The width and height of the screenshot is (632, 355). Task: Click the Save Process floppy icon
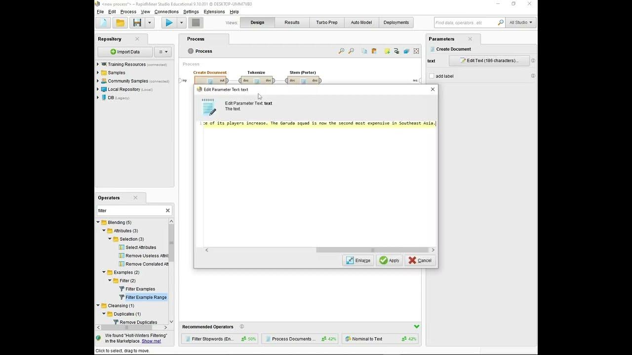click(137, 23)
